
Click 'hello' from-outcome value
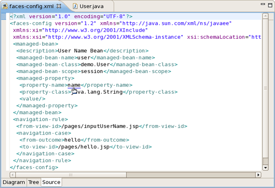73,140
